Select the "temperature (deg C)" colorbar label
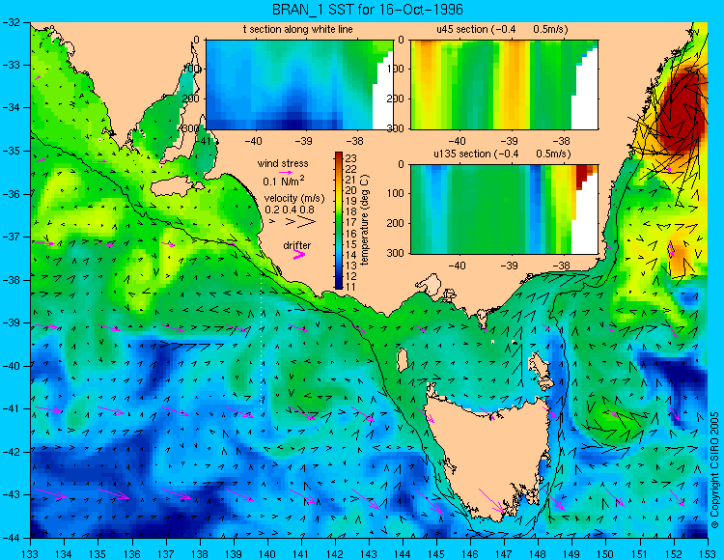 tap(365, 220)
